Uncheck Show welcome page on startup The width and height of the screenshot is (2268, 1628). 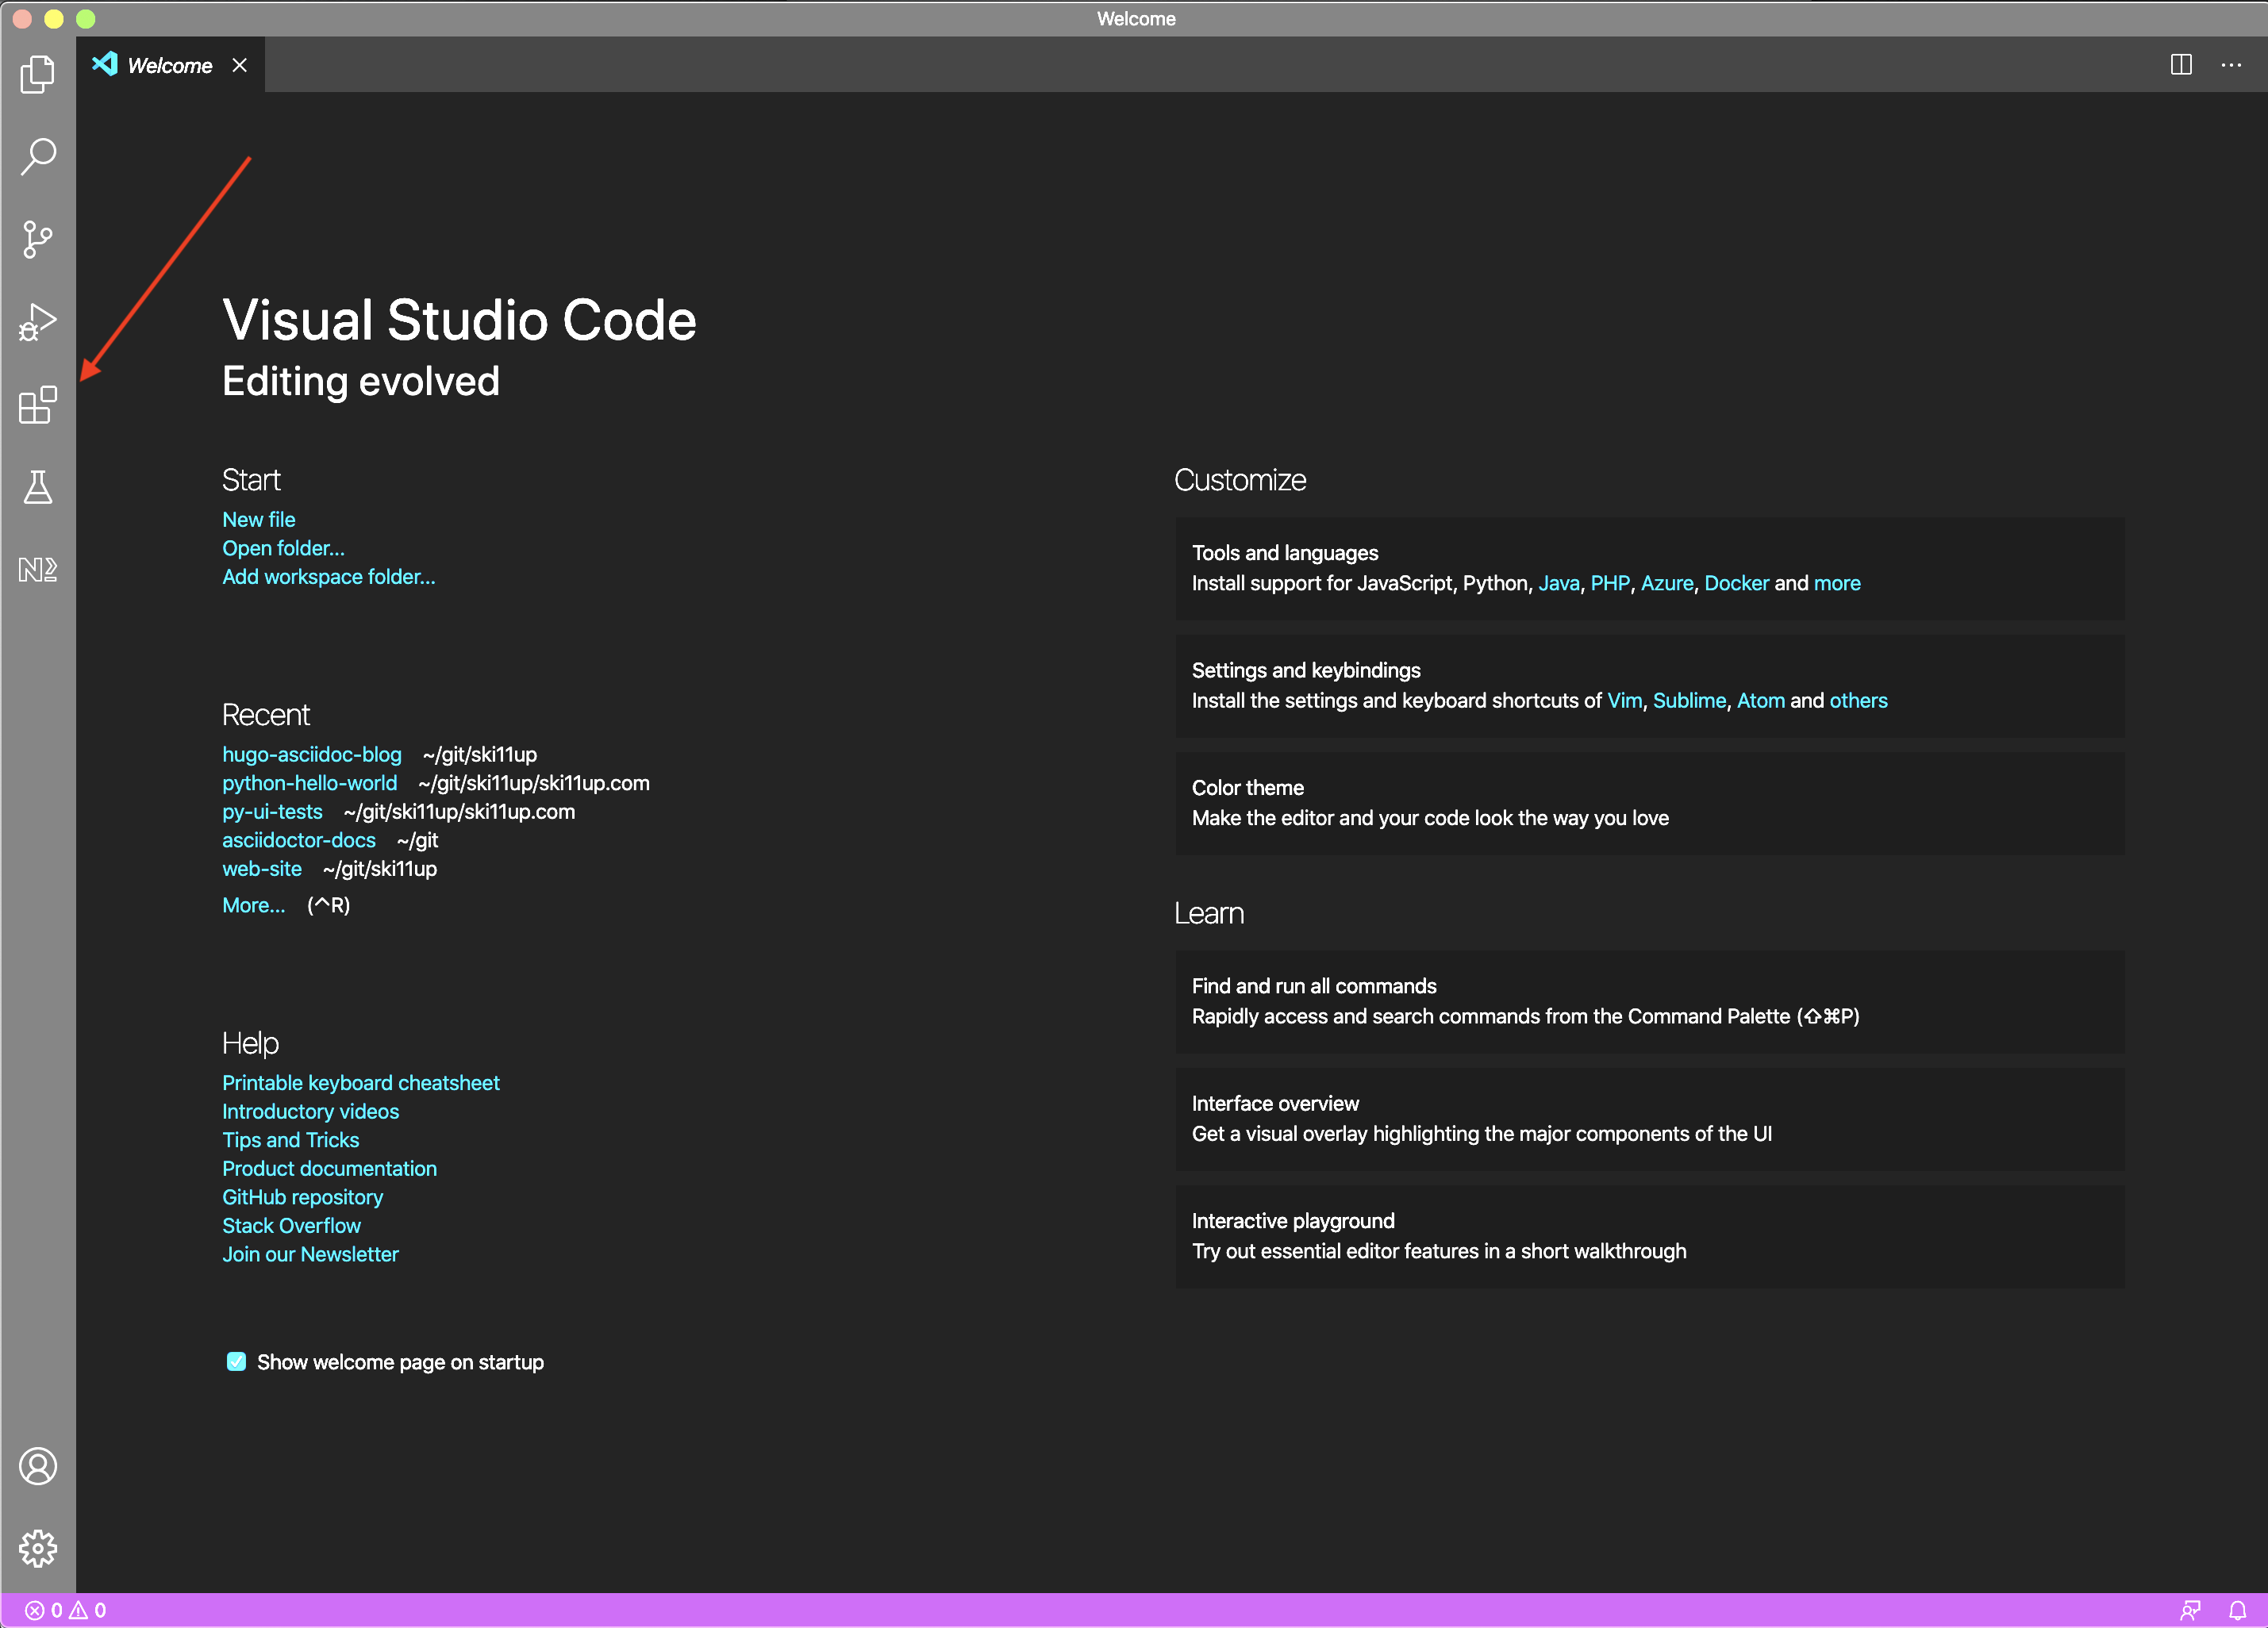pyautogui.click(x=236, y=1362)
